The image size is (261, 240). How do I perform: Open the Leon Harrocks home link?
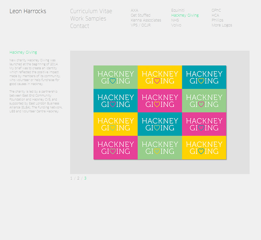coord(28,11)
